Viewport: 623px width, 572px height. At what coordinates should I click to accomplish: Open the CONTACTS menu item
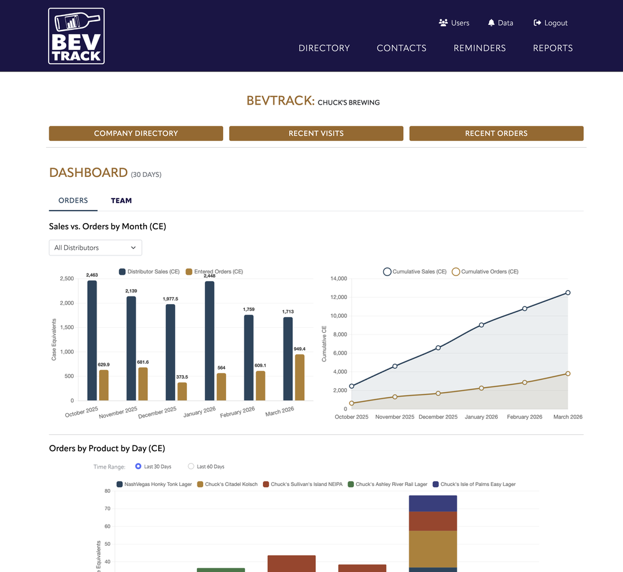(x=401, y=48)
